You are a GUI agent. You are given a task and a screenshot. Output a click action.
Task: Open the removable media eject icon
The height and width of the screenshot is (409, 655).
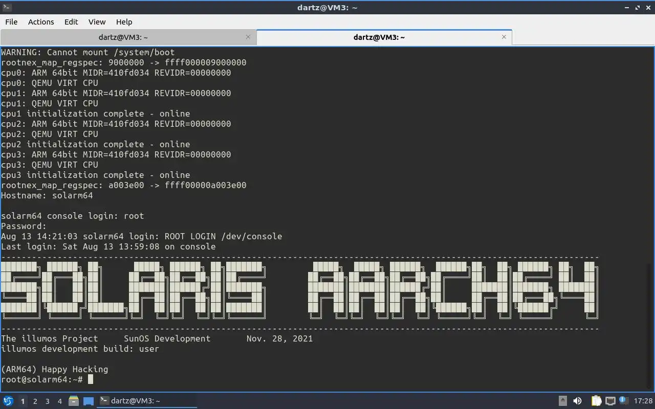click(563, 401)
